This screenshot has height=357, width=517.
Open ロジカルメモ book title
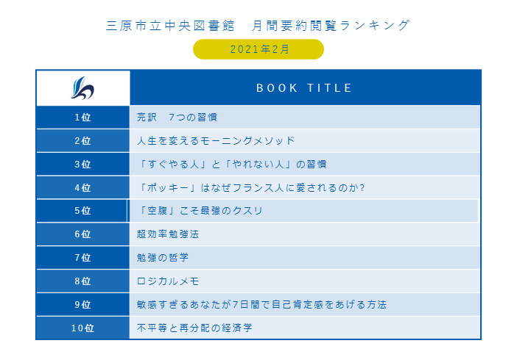pos(168,281)
